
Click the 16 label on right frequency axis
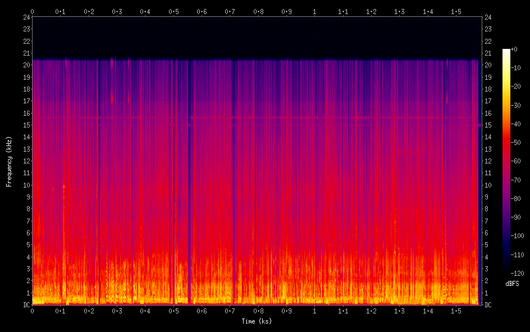488,113
